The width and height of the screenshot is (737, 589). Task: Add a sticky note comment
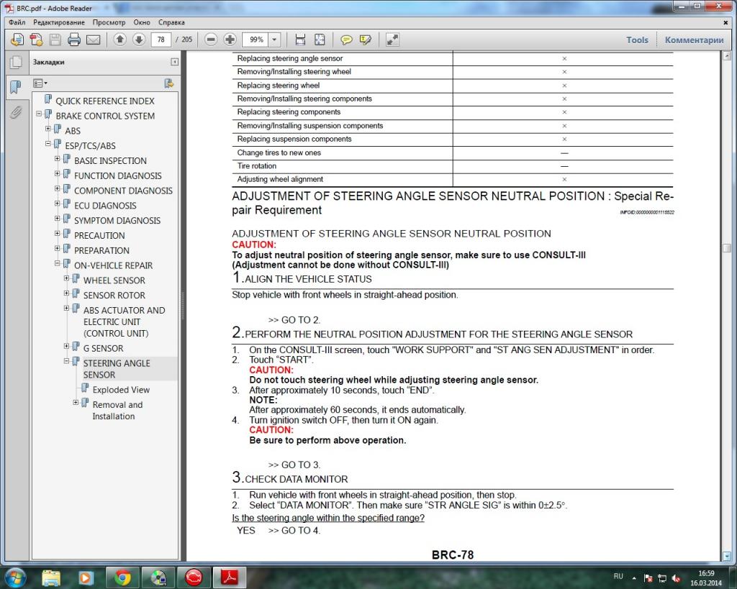(346, 40)
